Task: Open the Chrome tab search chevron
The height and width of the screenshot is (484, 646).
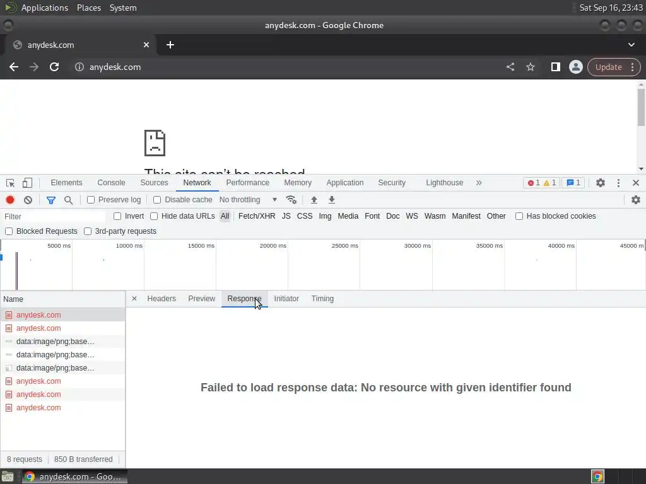Action: [631, 45]
